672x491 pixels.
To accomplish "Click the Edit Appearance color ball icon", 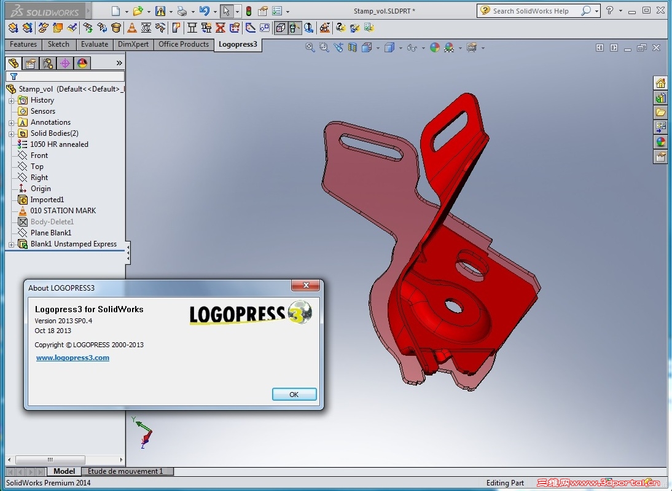I will (x=434, y=47).
